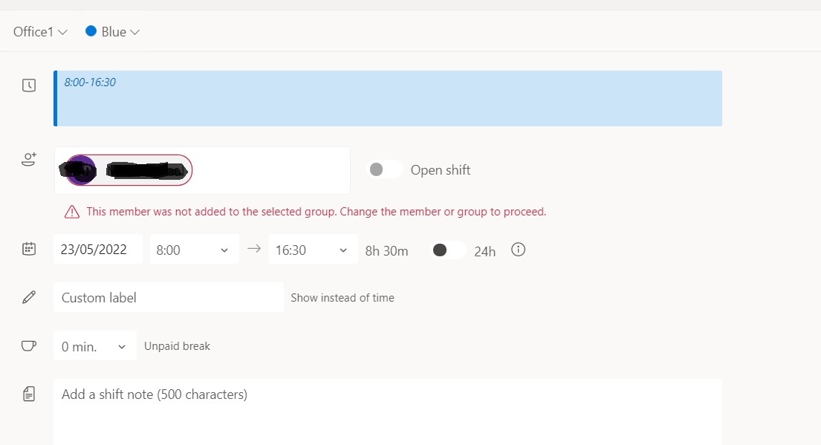Click the info icon next to 24h
The width and height of the screenshot is (821, 445).
pyautogui.click(x=518, y=250)
